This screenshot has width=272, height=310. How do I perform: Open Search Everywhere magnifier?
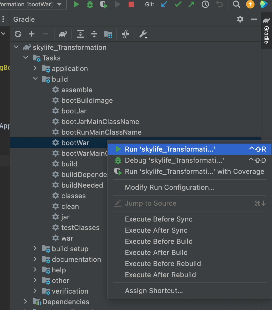click(x=236, y=4)
